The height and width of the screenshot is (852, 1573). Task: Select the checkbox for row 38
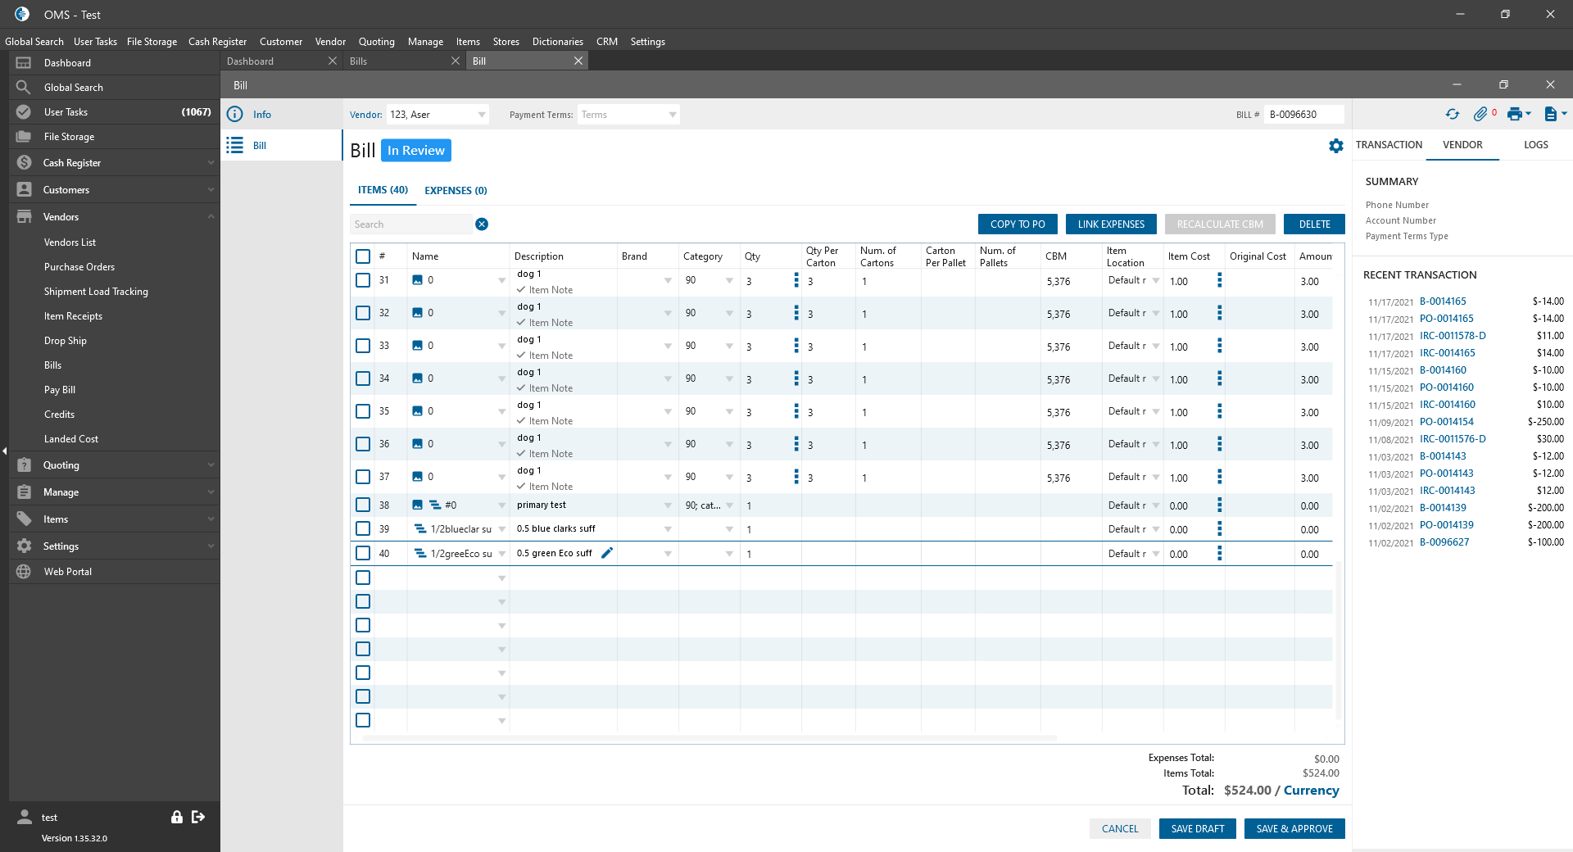363,505
